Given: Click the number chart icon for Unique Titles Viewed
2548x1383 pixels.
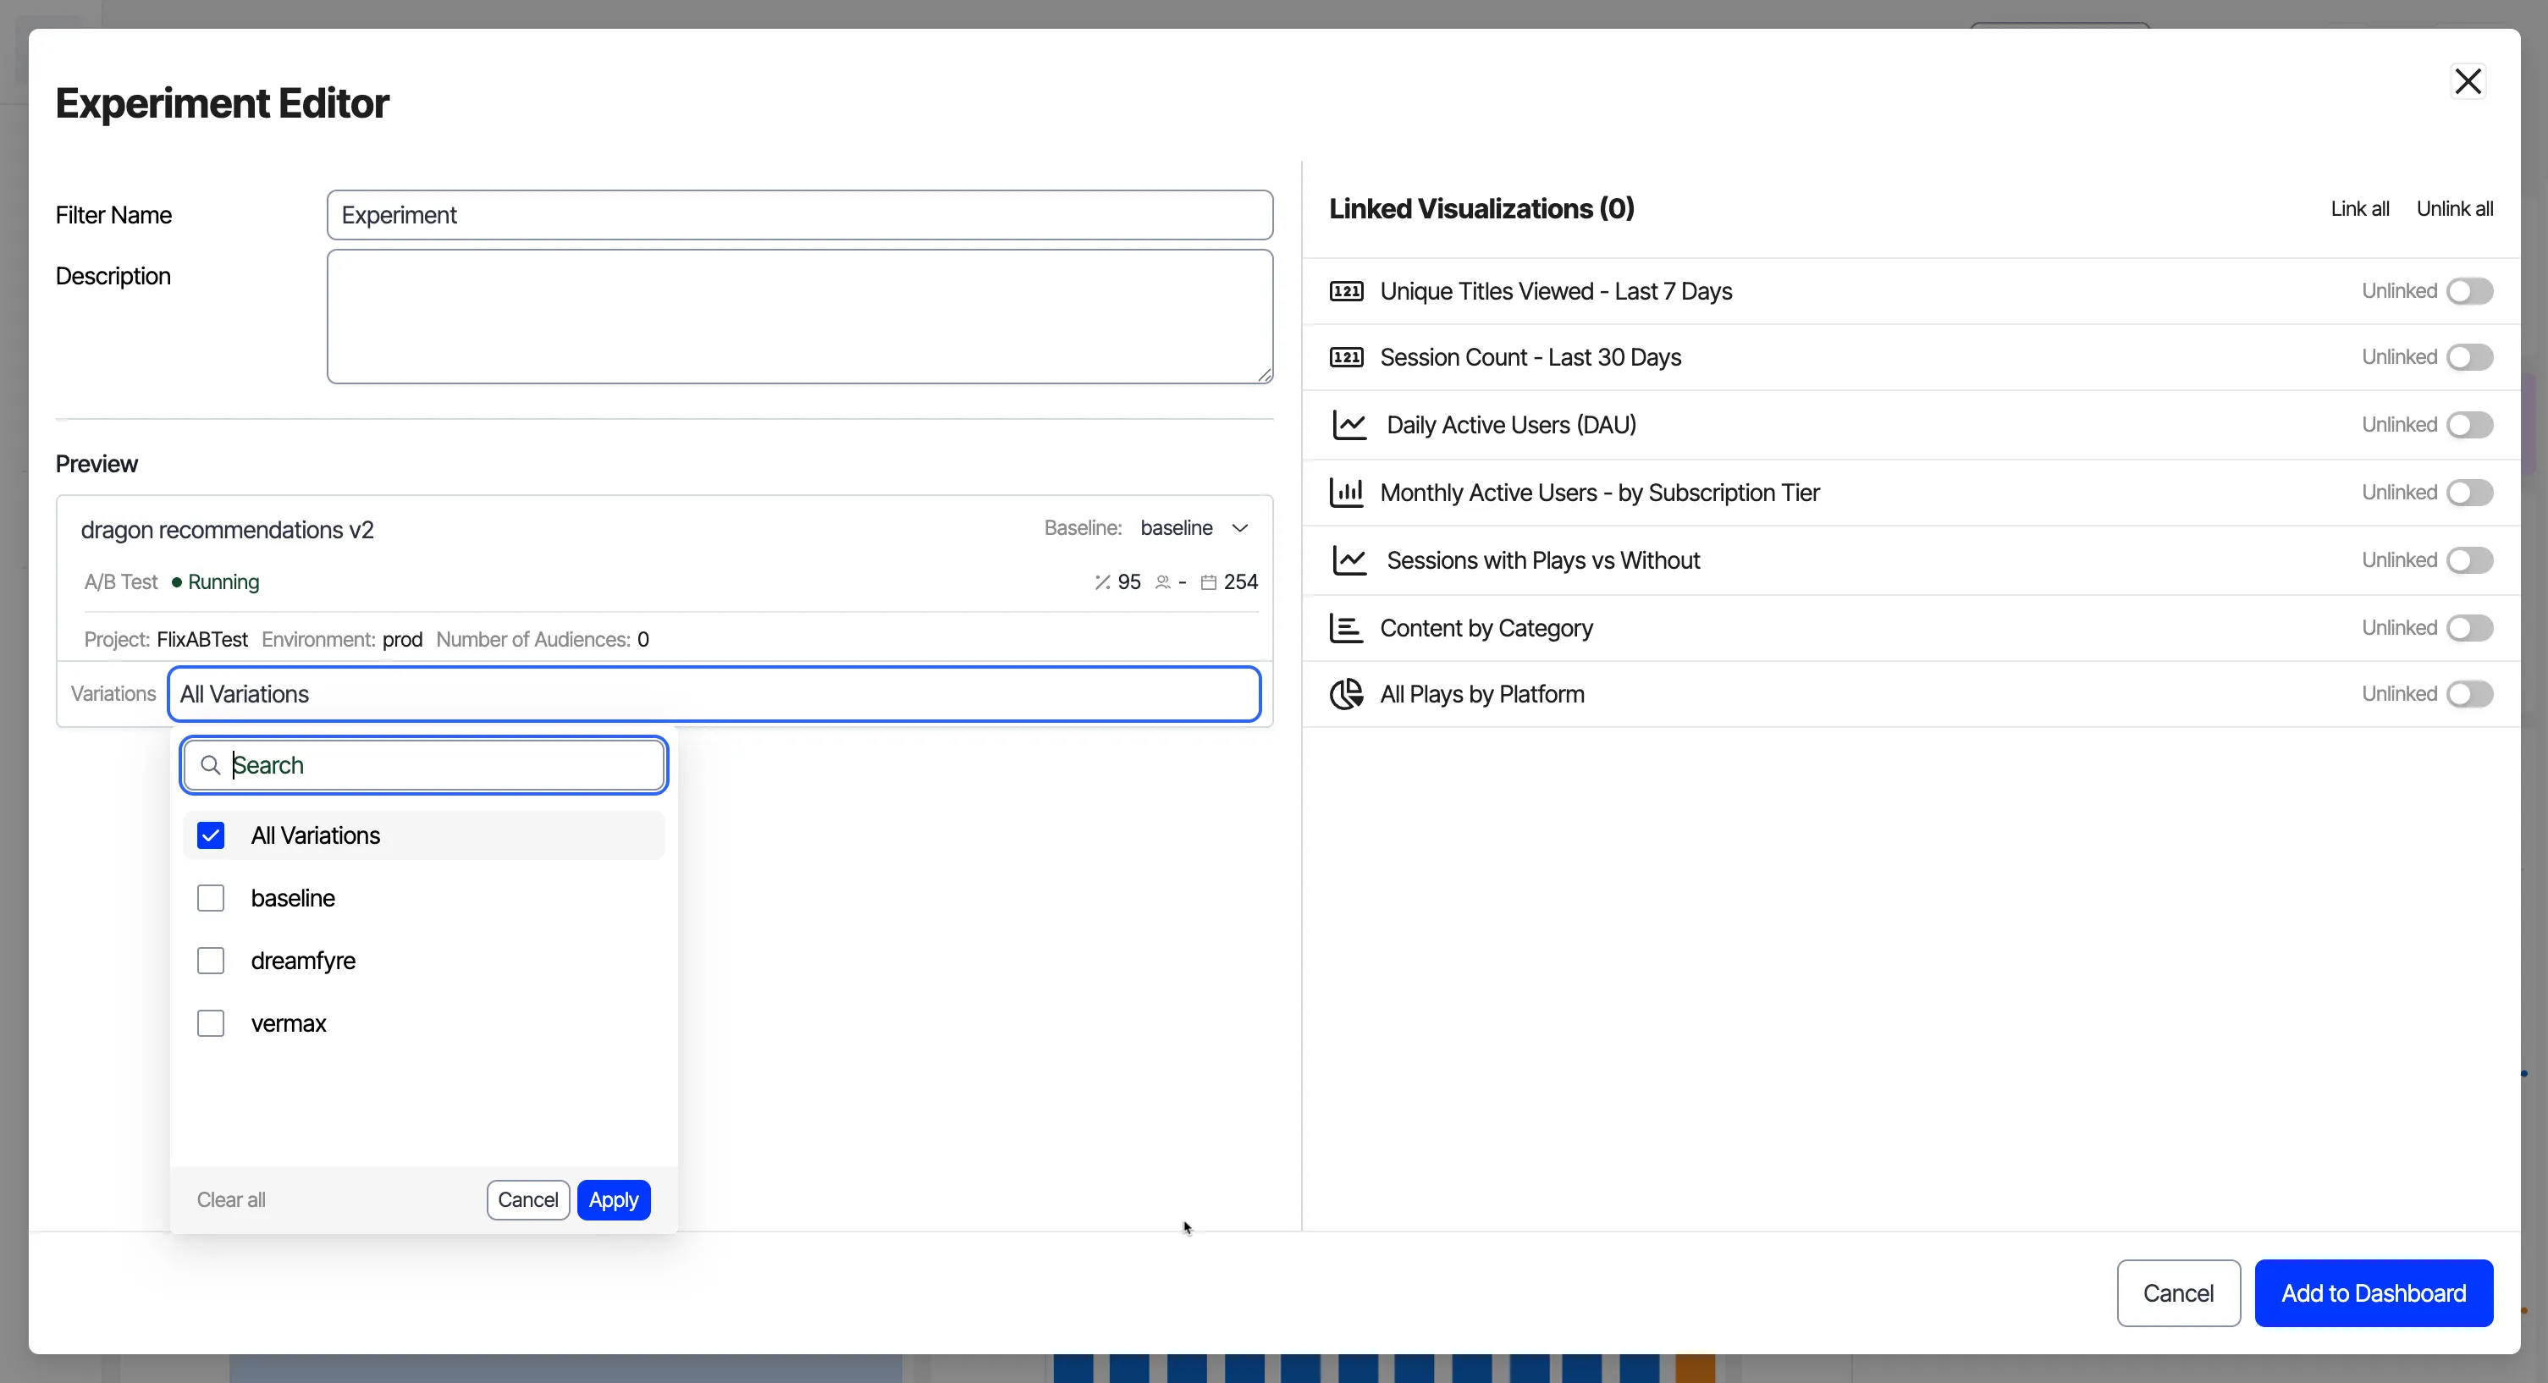Looking at the screenshot, I should [x=1346, y=291].
